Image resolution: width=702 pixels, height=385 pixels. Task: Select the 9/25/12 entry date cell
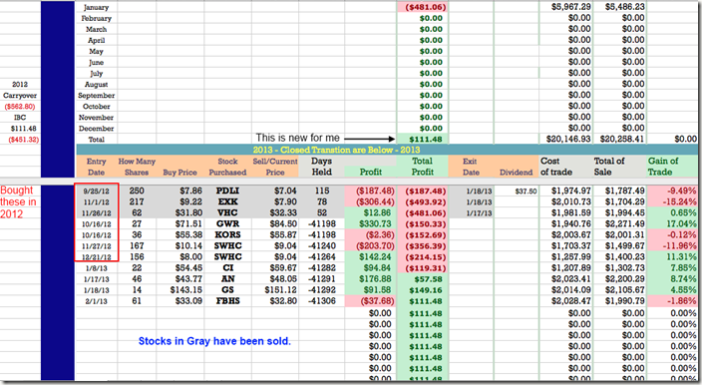coord(97,192)
